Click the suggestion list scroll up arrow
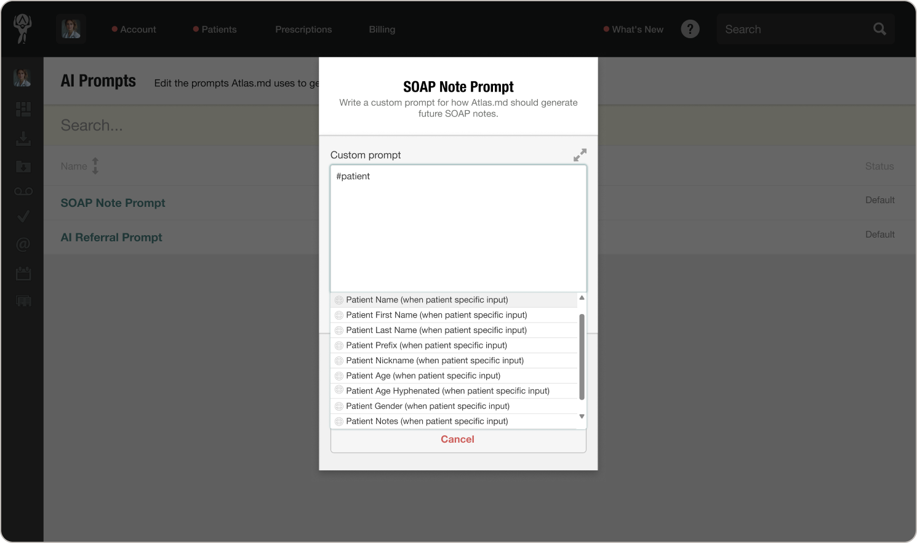Screen dimensions: 917x543 (x=582, y=298)
